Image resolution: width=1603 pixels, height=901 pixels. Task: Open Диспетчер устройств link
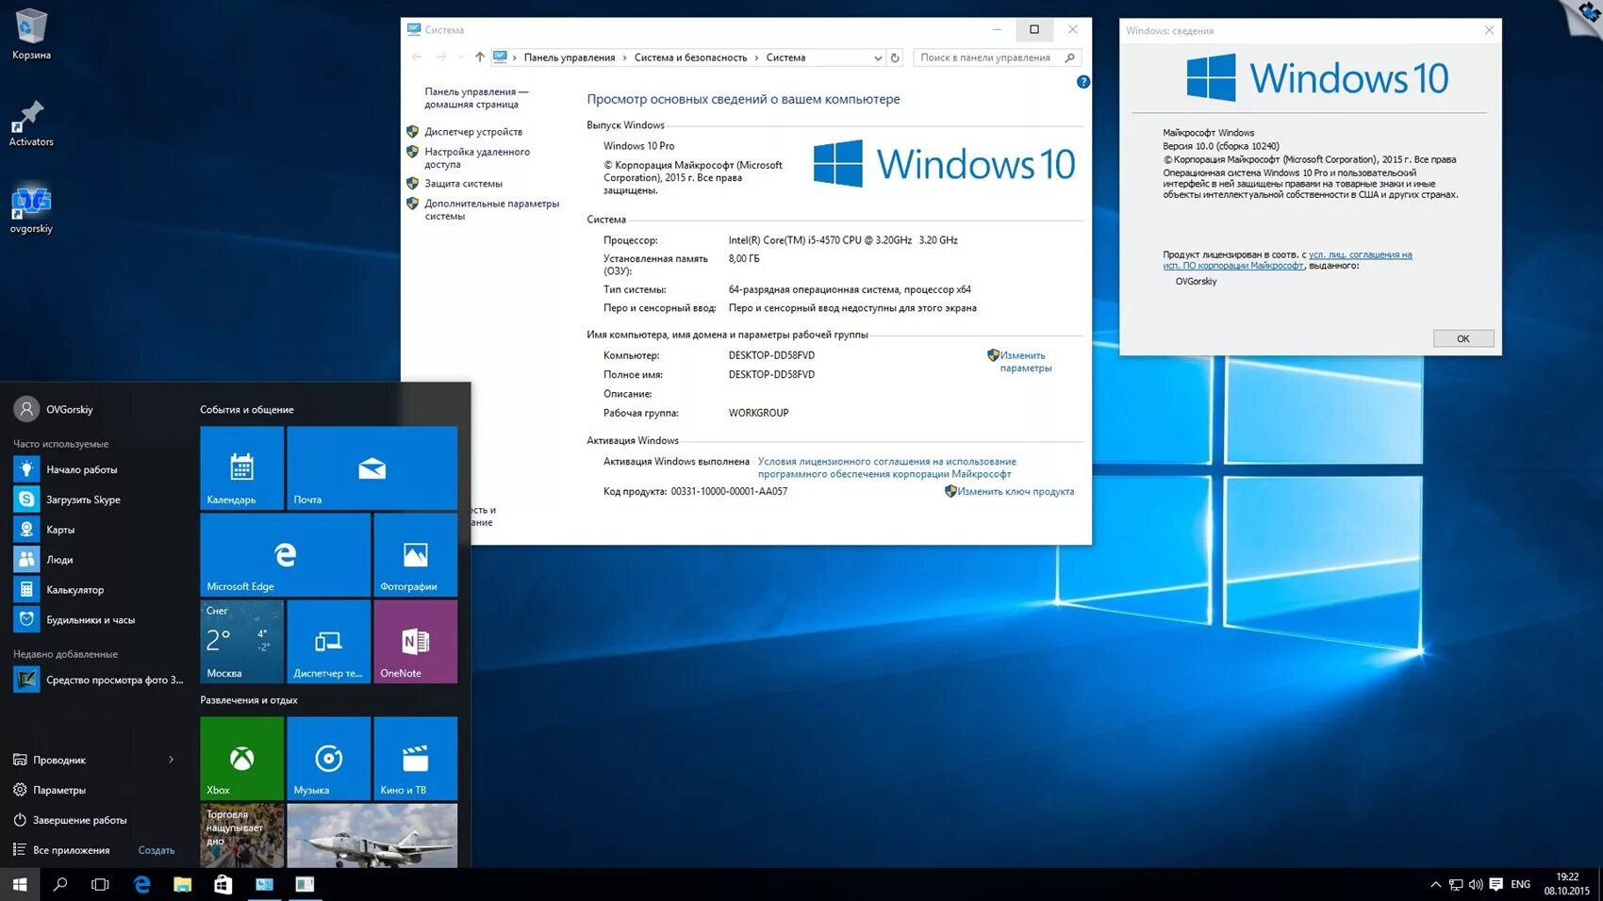[473, 132]
